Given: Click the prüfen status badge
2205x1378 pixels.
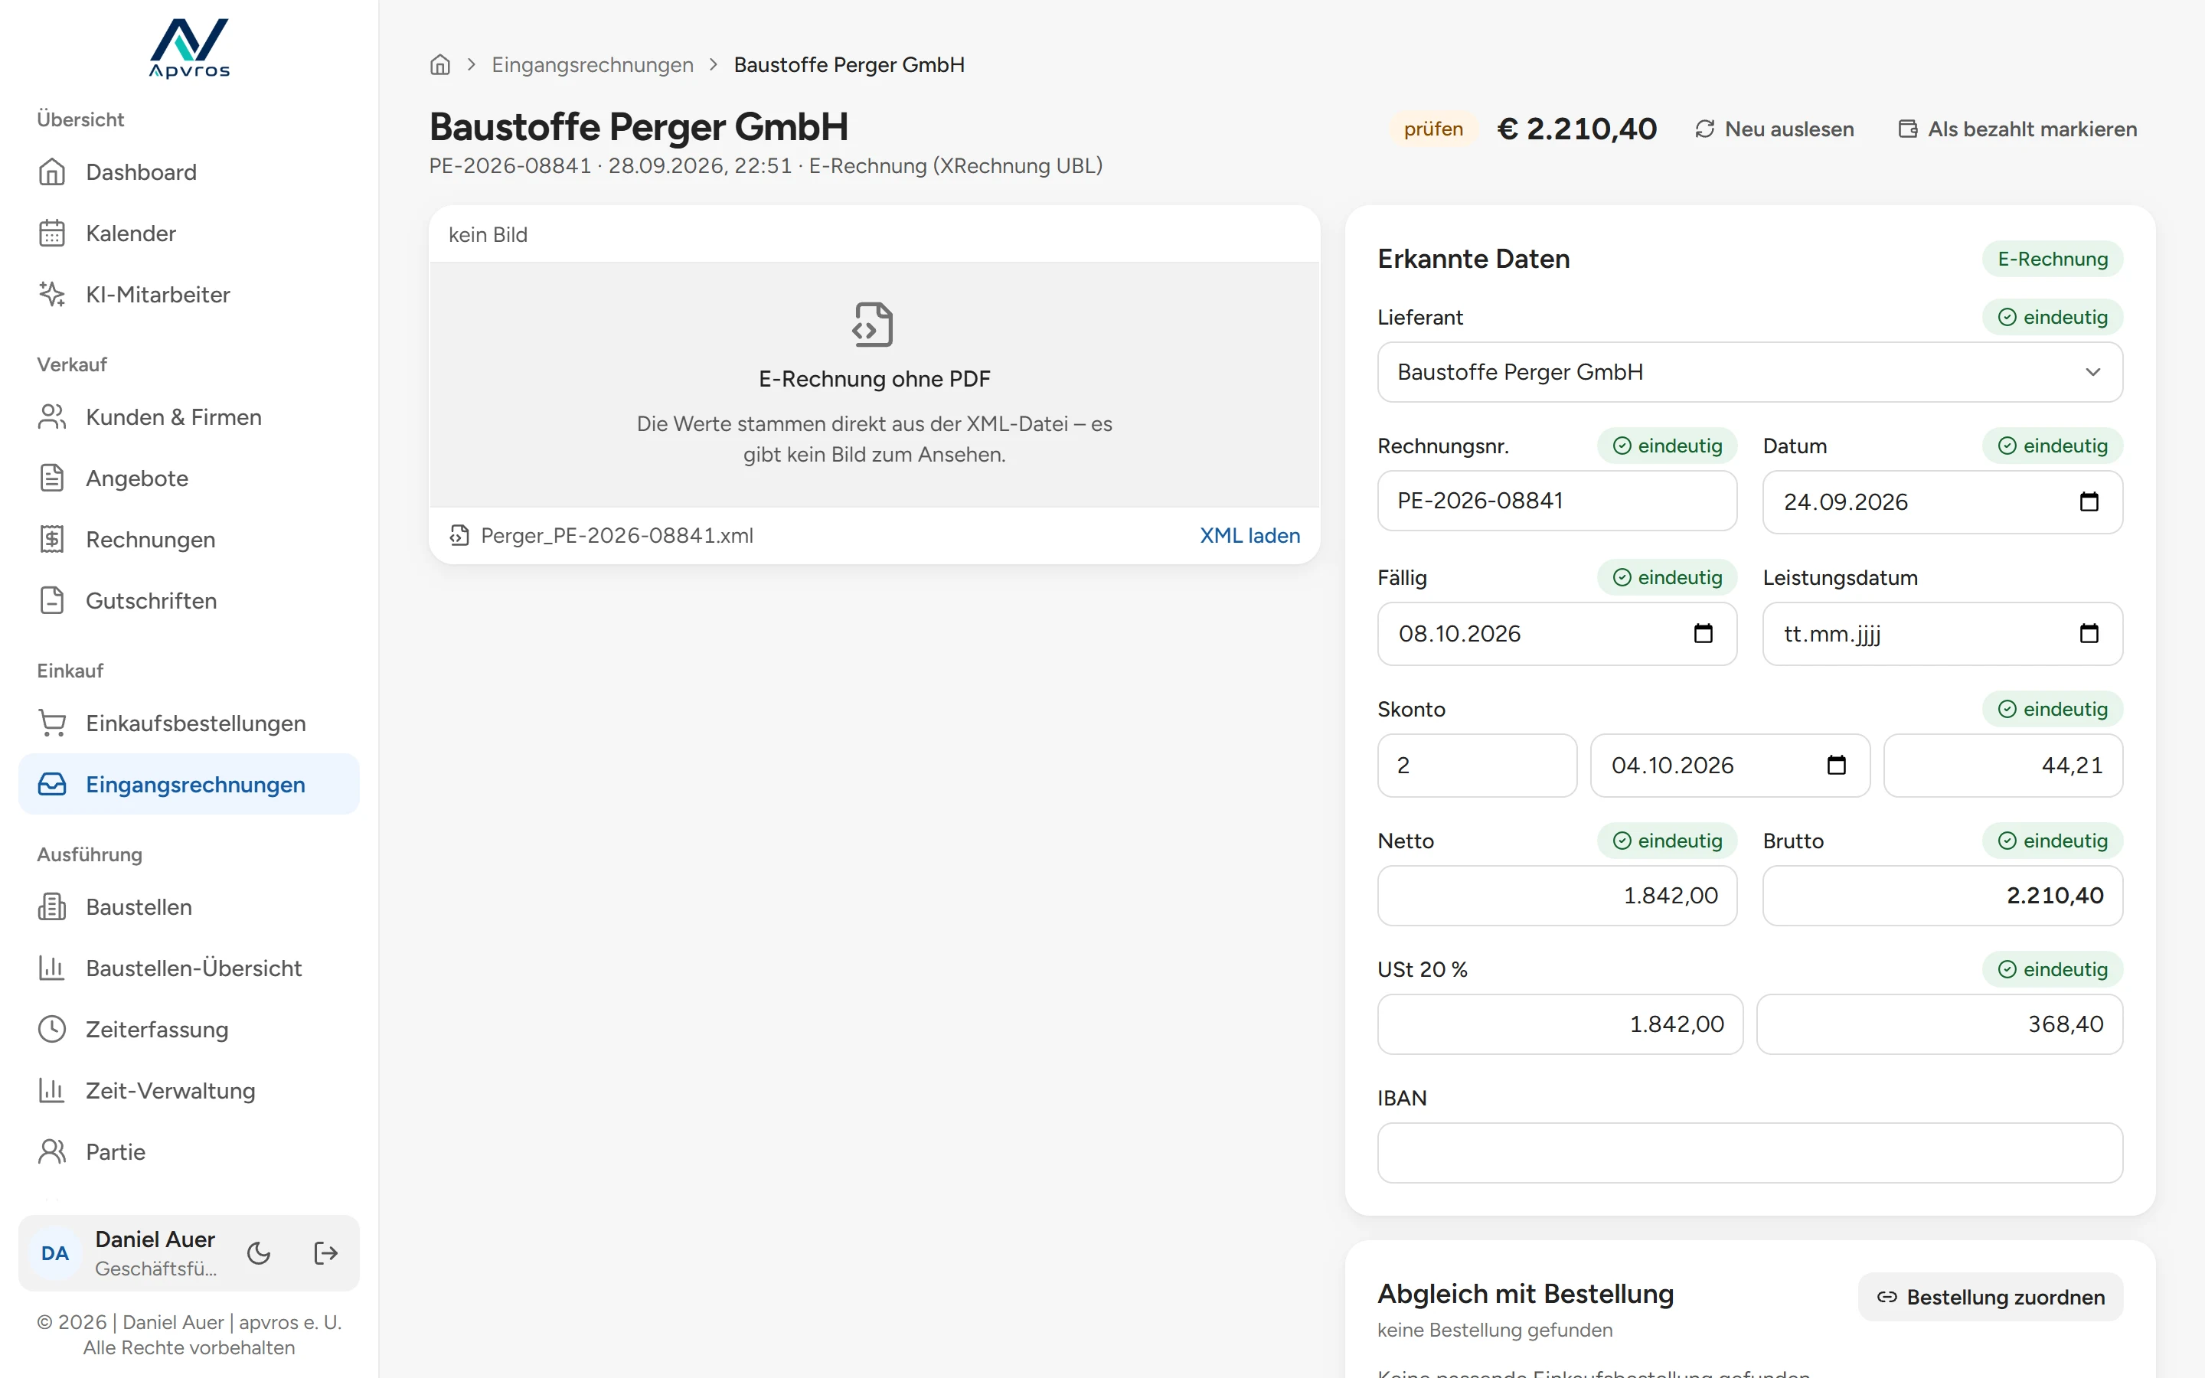Looking at the screenshot, I should tap(1433, 129).
